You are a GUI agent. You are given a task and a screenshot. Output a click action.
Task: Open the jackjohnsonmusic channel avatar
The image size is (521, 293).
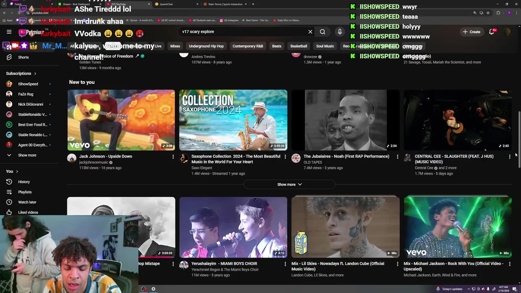point(72,158)
